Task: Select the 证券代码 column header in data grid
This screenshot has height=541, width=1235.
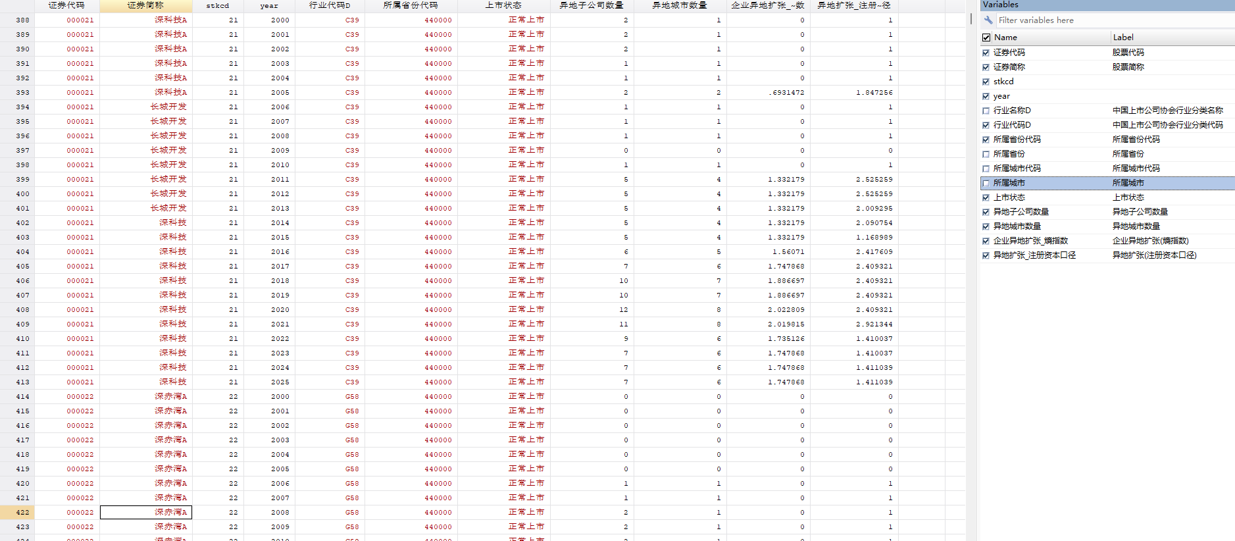Action: pyautogui.click(x=66, y=6)
